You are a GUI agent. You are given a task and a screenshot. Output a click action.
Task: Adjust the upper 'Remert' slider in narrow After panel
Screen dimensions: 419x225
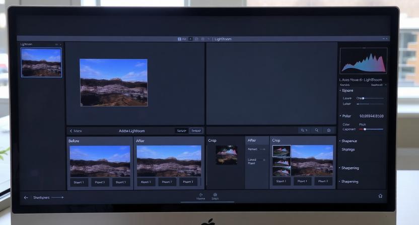(263, 149)
